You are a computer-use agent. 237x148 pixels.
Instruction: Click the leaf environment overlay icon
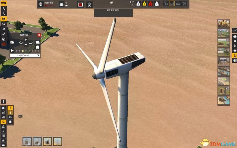235,51
